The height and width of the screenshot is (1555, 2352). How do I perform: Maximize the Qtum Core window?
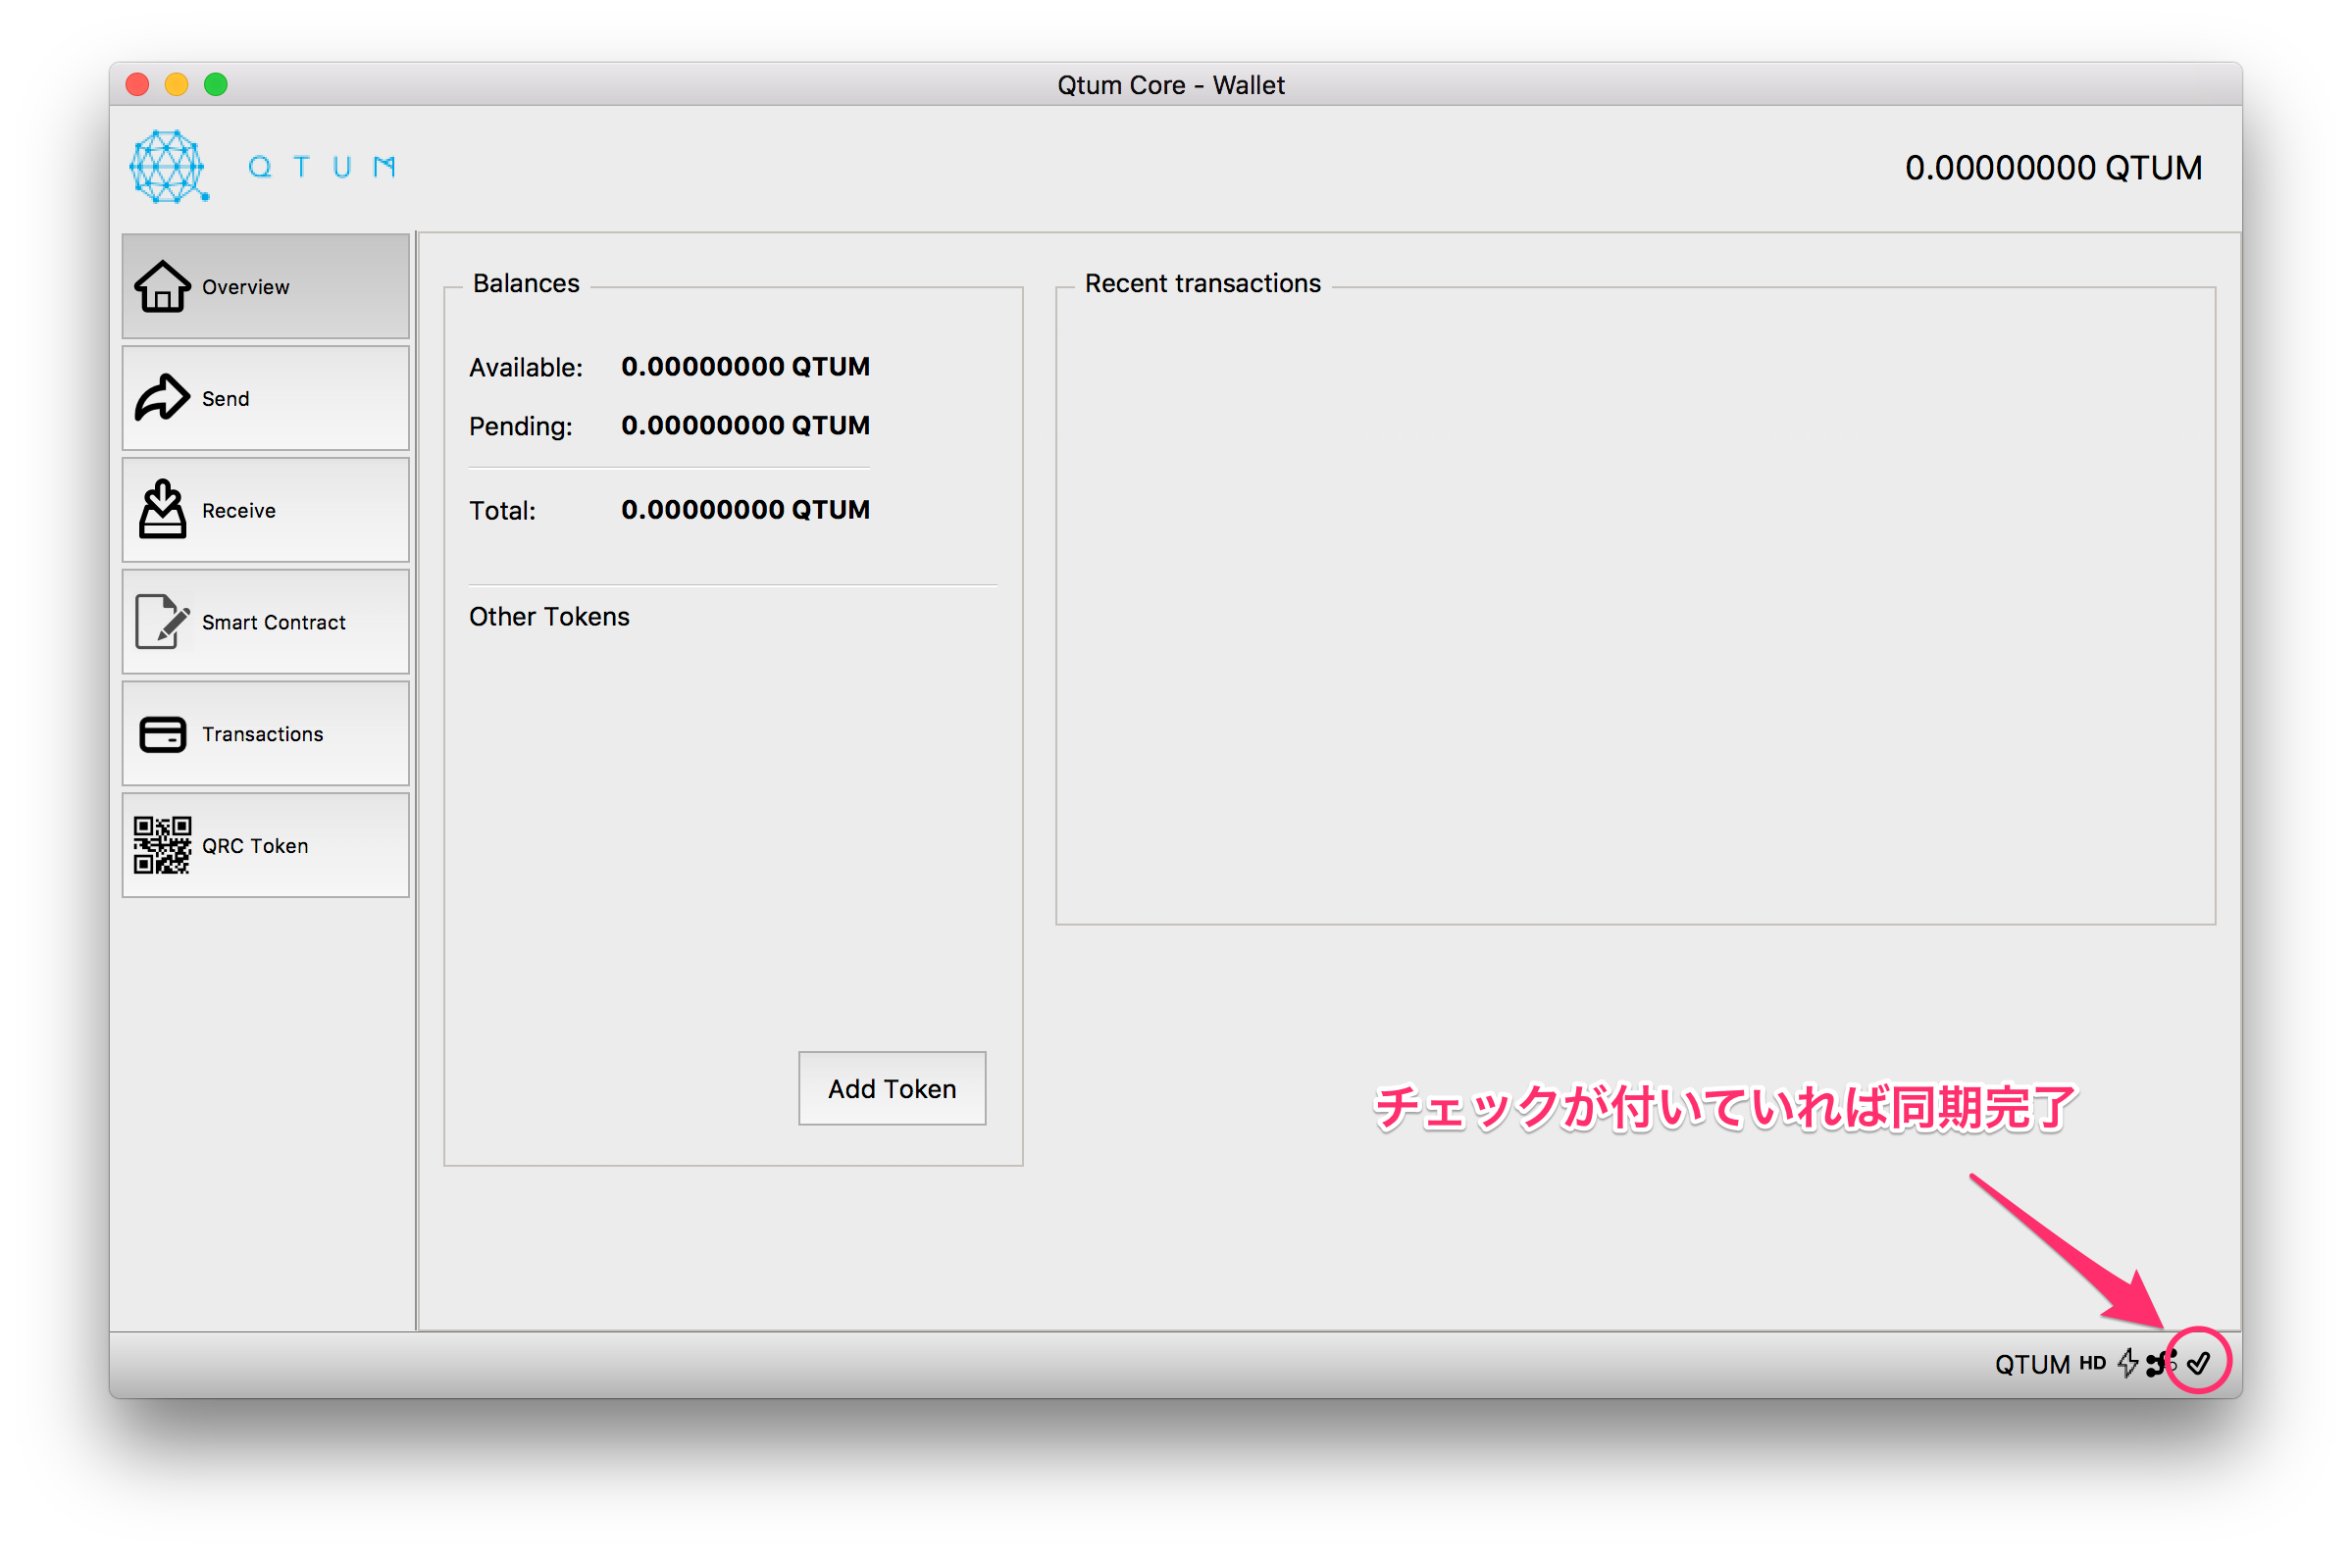tap(216, 85)
